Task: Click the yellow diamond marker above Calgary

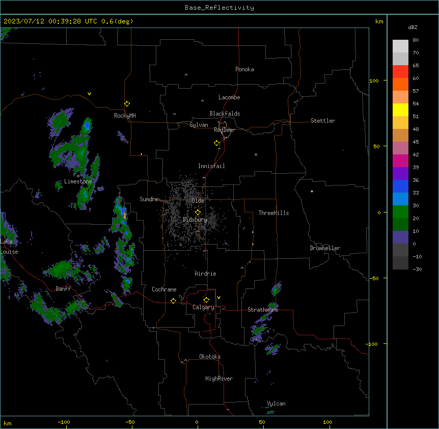Action: click(206, 300)
